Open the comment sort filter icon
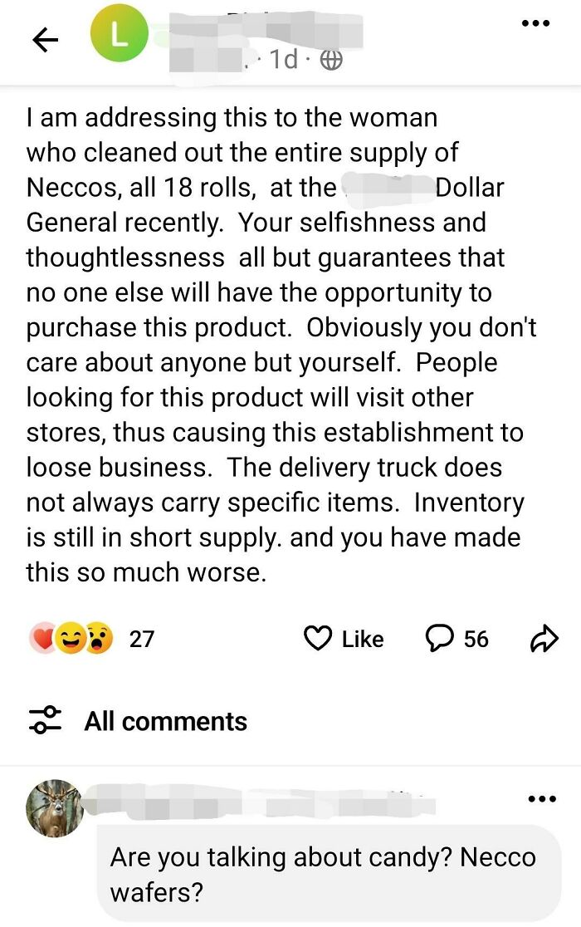The width and height of the screenshot is (581, 927). point(46,721)
